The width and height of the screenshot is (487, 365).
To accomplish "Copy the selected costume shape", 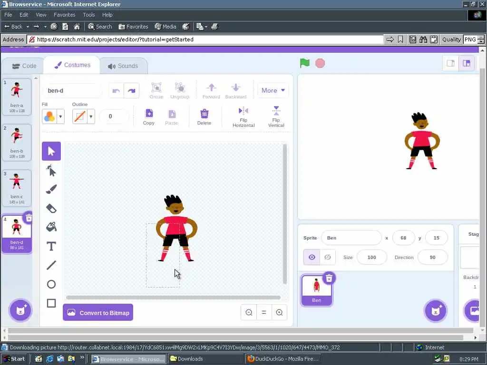I will point(149,117).
